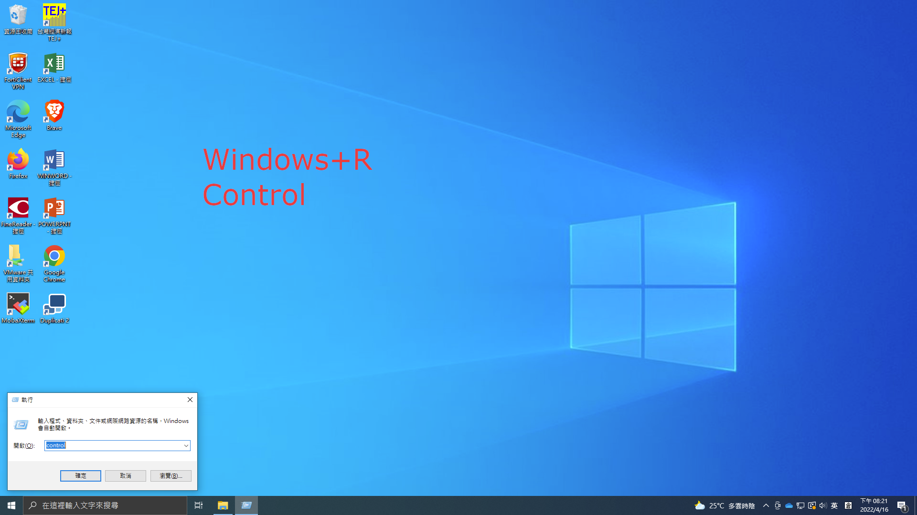Open File Explorer from the taskbar
The width and height of the screenshot is (917, 515).
[x=223, y=505]
